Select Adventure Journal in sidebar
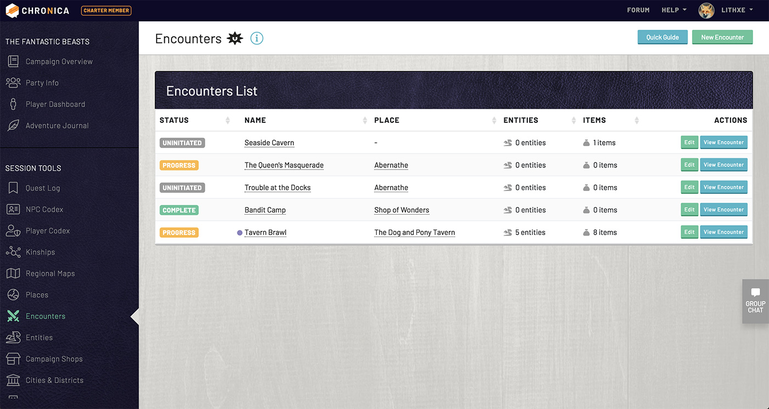769x409 pixels. coord(57,126)
